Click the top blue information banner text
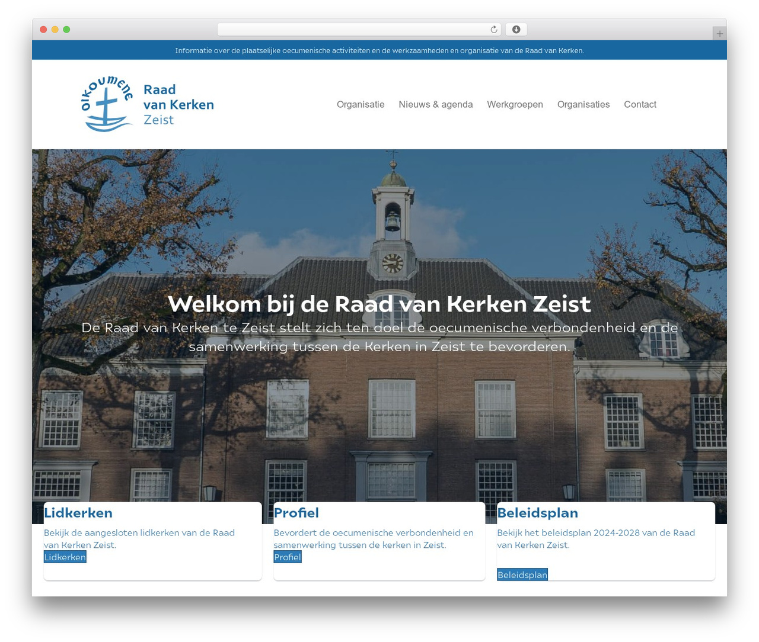This screenshot has width=759, height=642. click(379, 50)
